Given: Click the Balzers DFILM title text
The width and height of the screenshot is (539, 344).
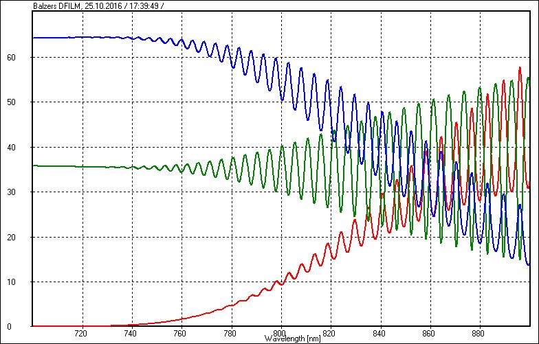Looking at the screenshot, I should 58,5.
